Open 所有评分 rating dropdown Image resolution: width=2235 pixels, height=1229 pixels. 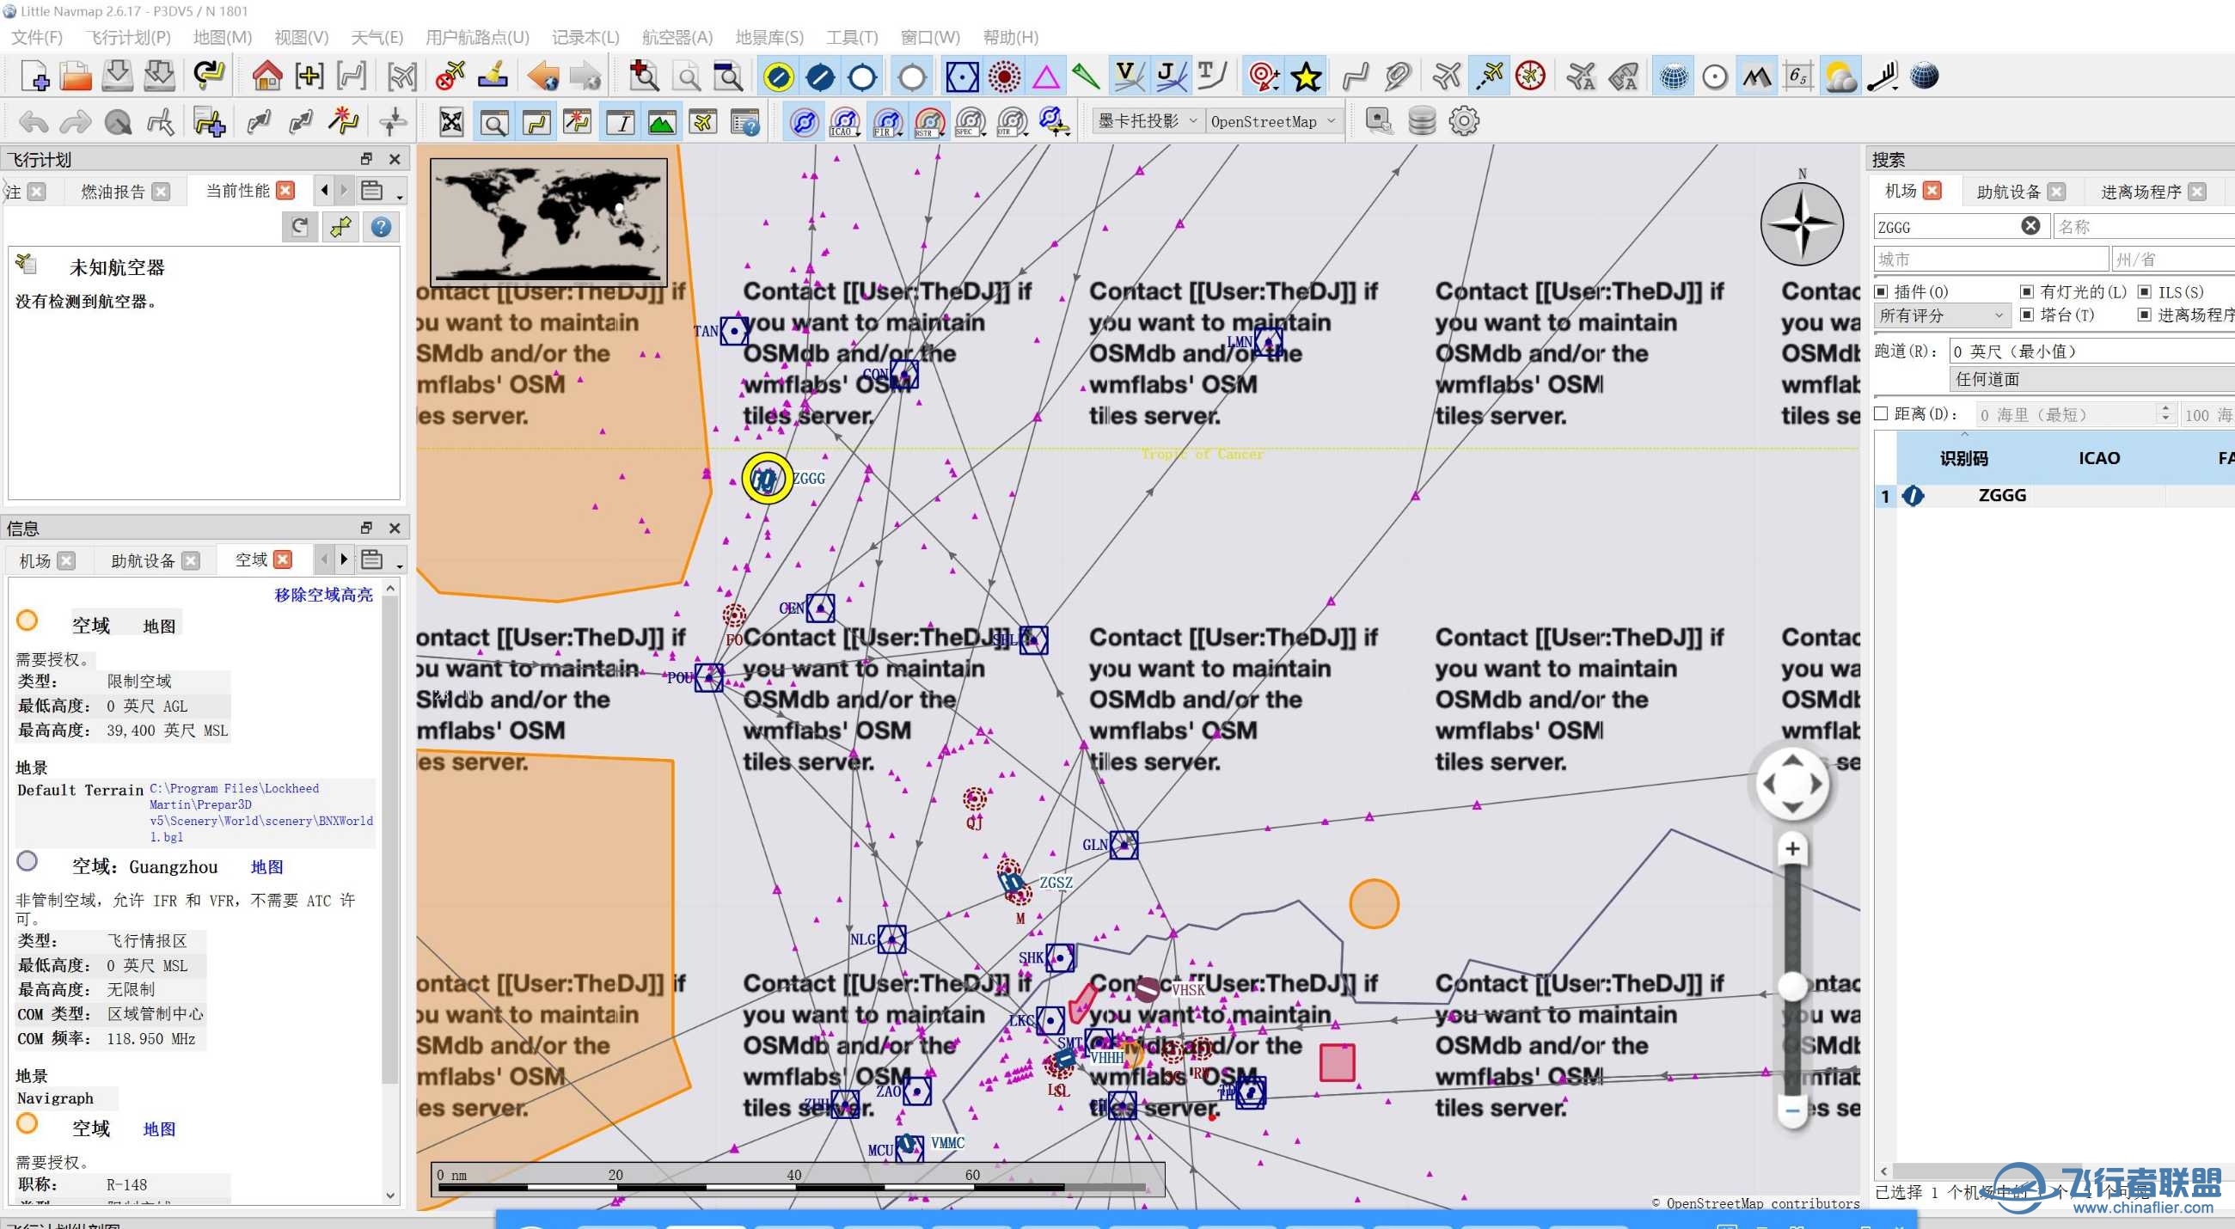(x=1941, y=315)
